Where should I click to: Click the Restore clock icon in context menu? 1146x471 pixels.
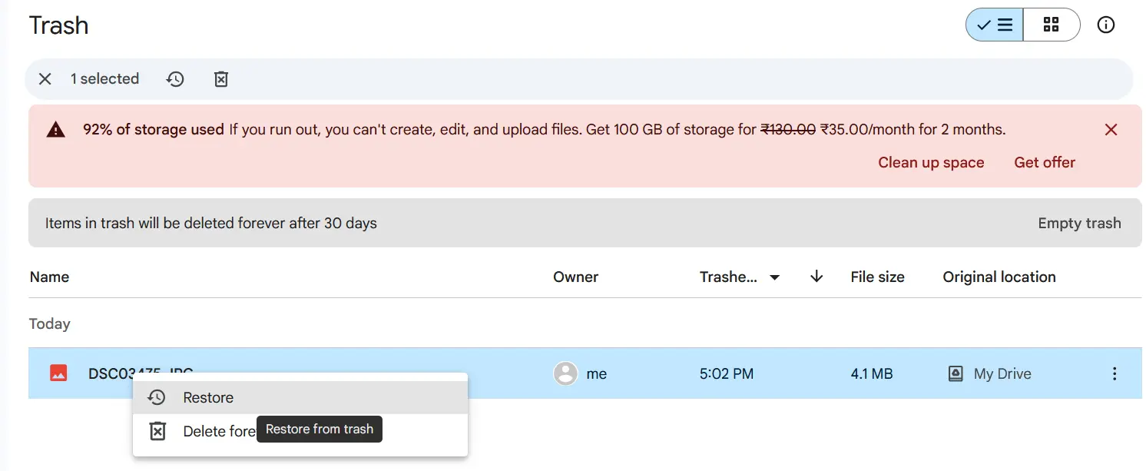157,397
